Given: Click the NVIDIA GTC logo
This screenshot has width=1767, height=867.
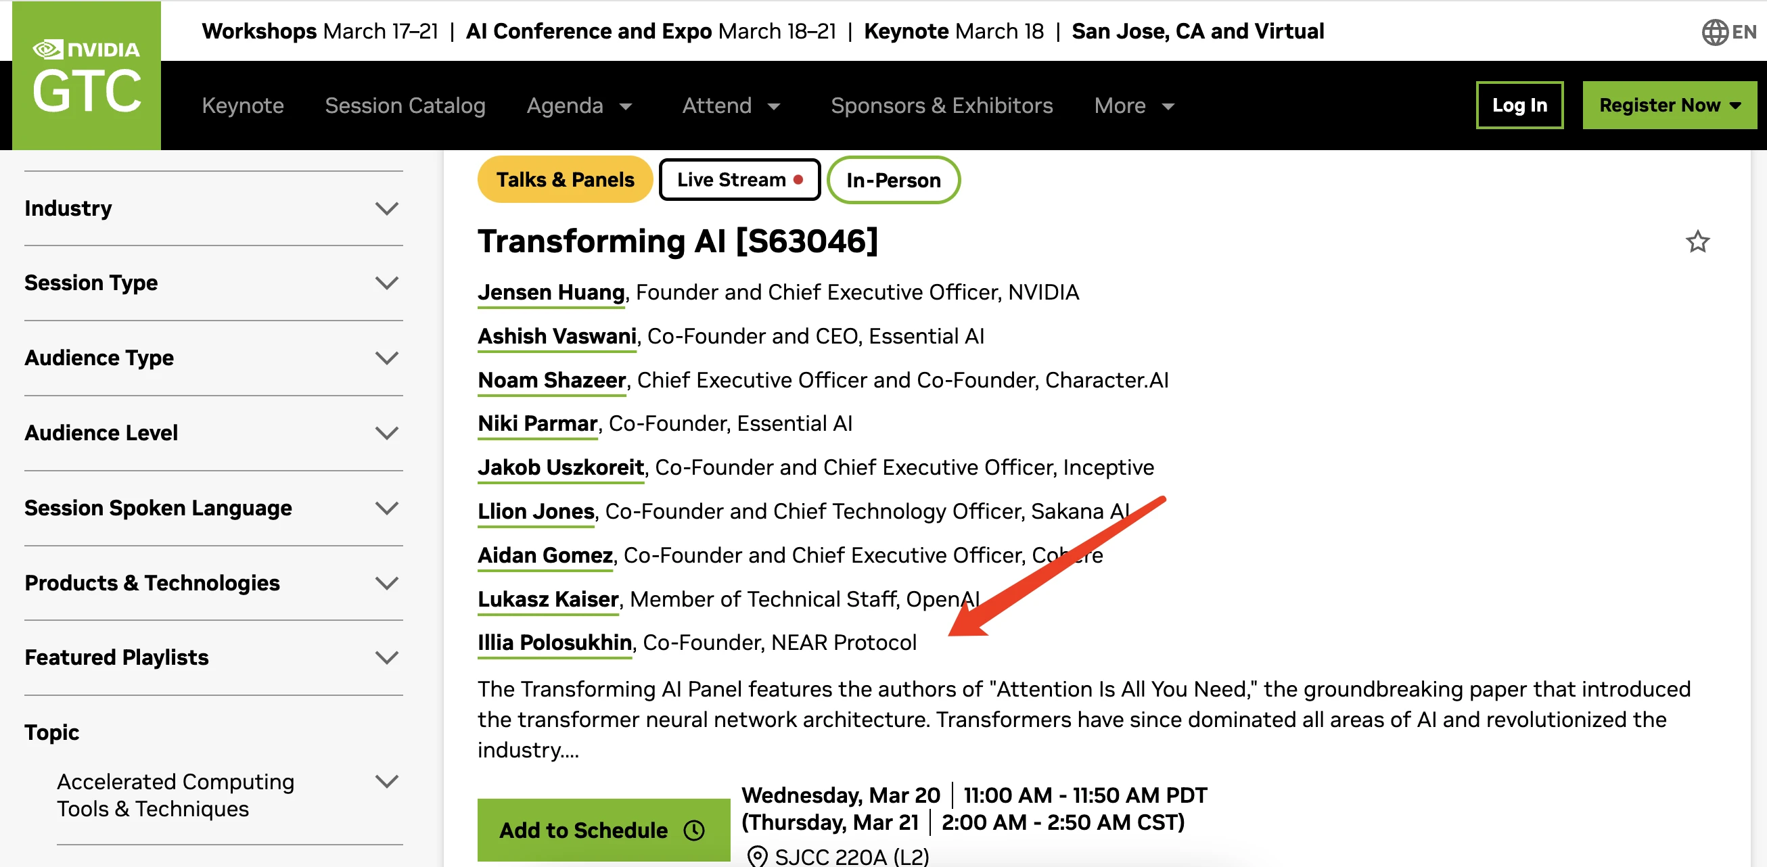Looking at the screenshot, I should (x=87, y=76).
